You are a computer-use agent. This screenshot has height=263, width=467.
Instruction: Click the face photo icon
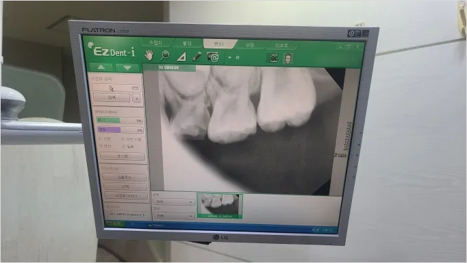pyautogui.click(x=288, y=59)
